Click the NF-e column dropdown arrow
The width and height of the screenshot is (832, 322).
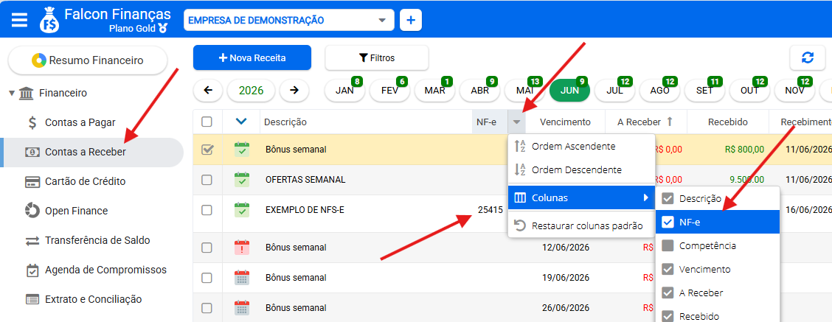click(x=516, y=122)
